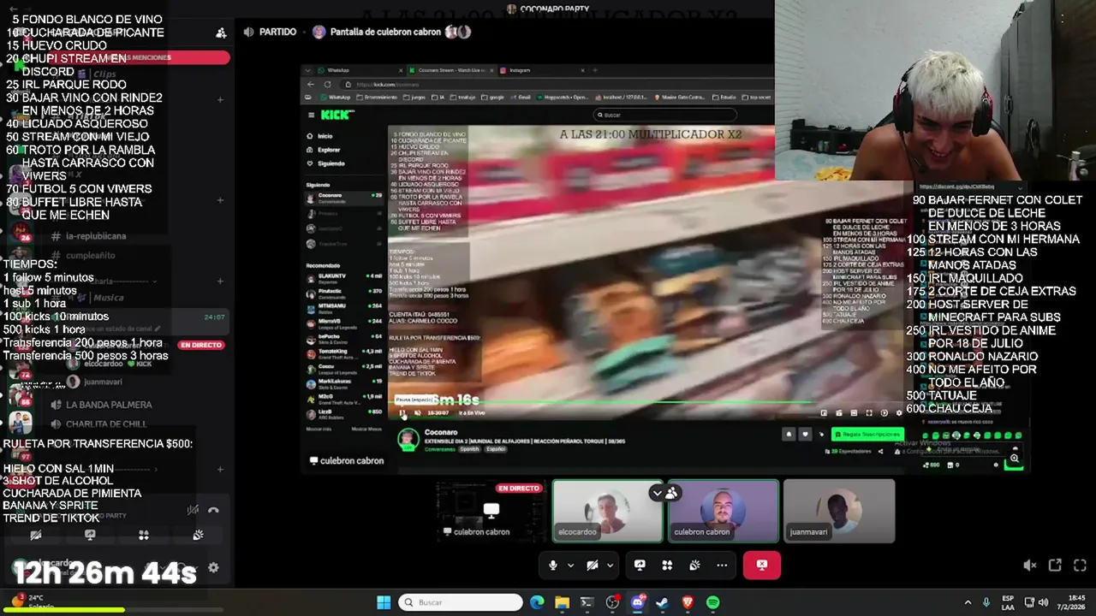Join CHARLITA DE CHILL voice channel

pyautogui.click(x=106, y=424)
